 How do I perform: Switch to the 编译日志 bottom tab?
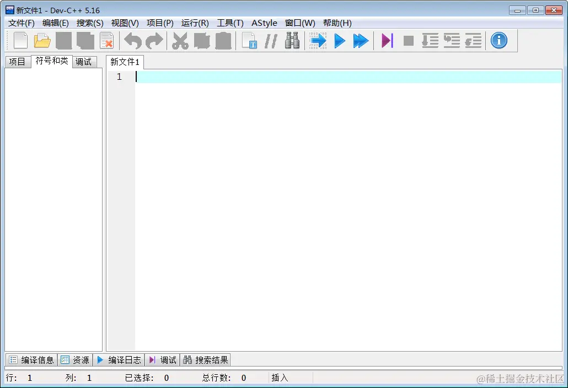pos(119,359)
